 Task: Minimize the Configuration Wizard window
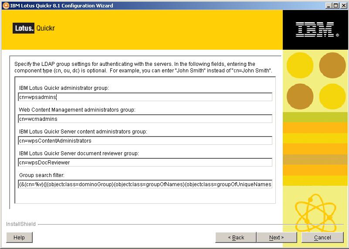(329, 6)
